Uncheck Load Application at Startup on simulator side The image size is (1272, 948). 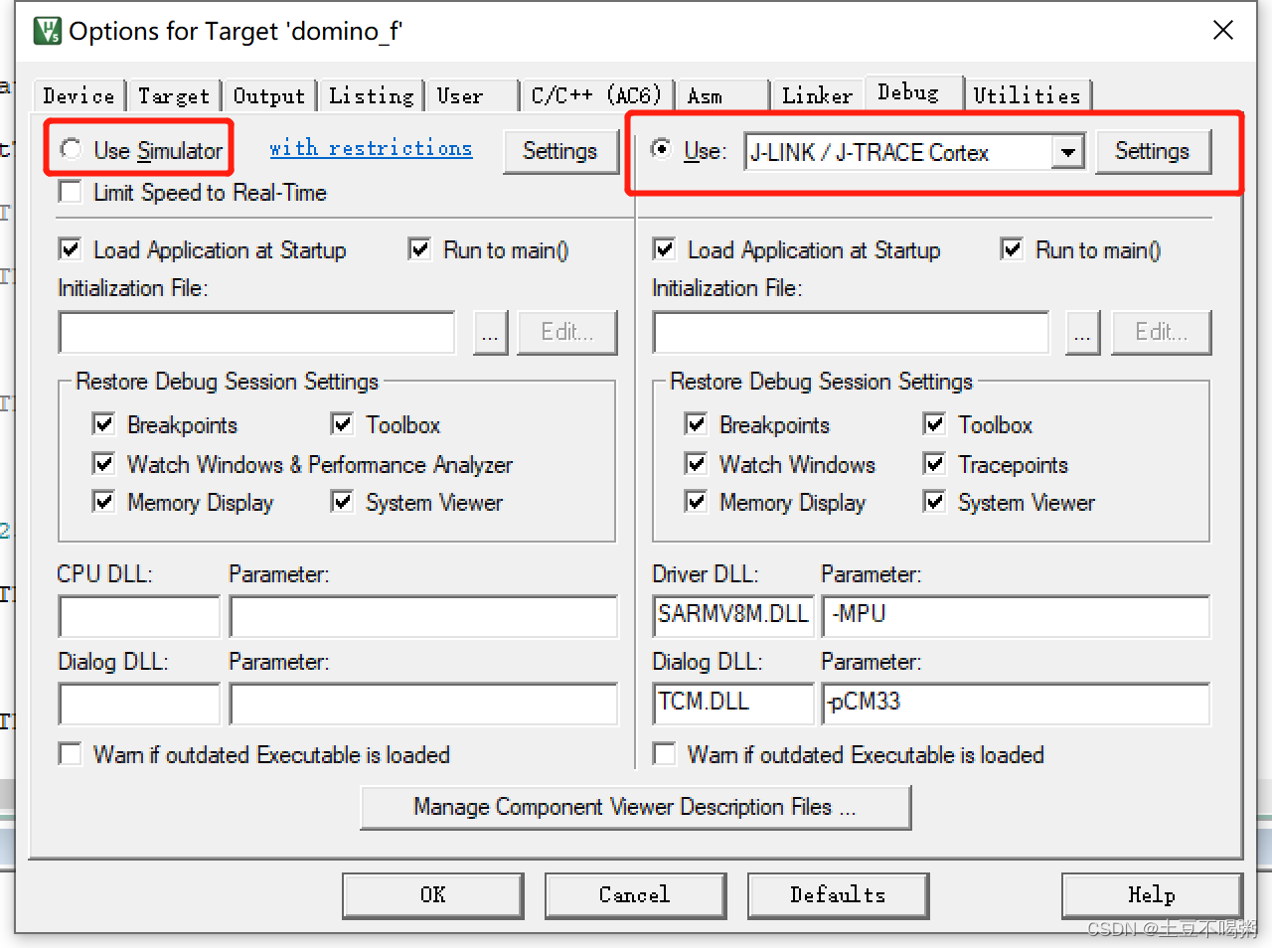pyautogui.click(x=70, y=249)
